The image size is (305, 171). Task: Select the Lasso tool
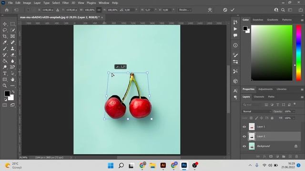pos(5,30)
